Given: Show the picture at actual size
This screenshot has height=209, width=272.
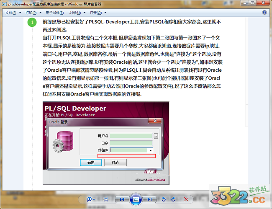Looking at the screenshot, I should click(x=106, y=199).
